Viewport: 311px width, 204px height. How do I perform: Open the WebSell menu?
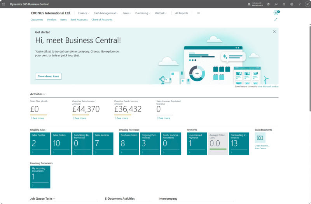[161, 13]
